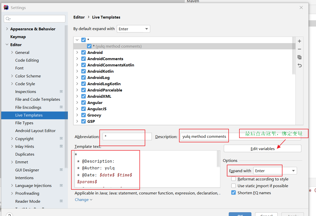Select the AndroidXML group row
The height and width of the screenshot is (216, 316).
click(184, 96)
